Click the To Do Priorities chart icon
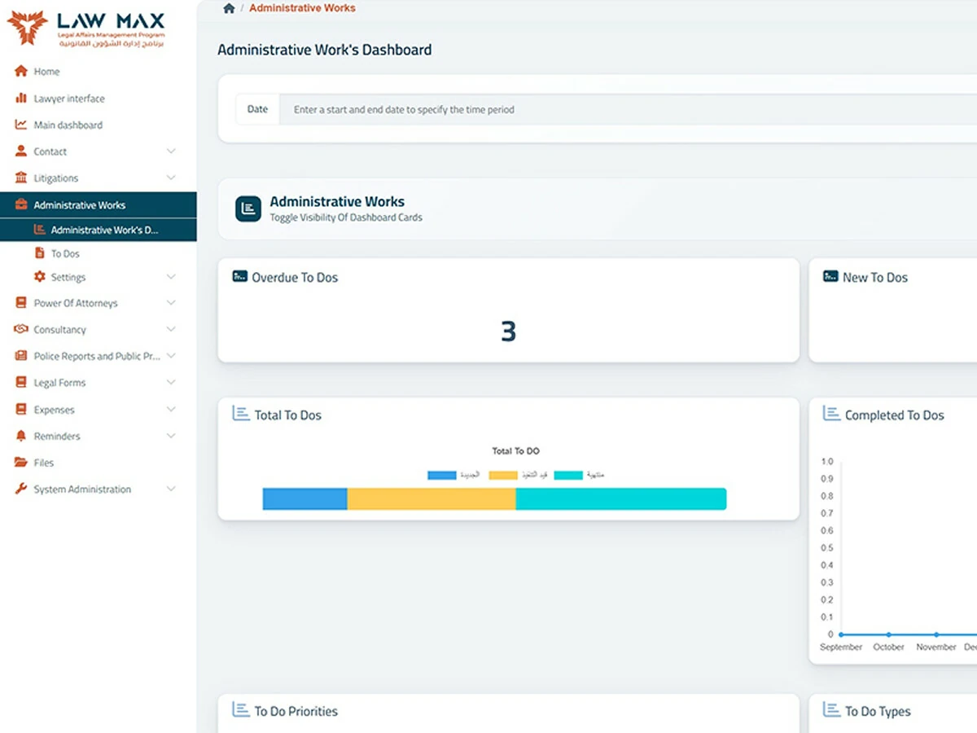This screenshot has width=977, height=733. click(x=241, y=710)
